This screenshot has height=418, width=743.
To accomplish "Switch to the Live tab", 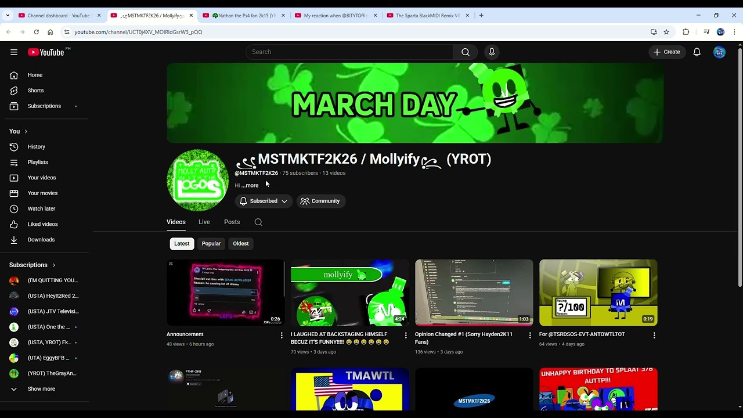I will point(204,222).
